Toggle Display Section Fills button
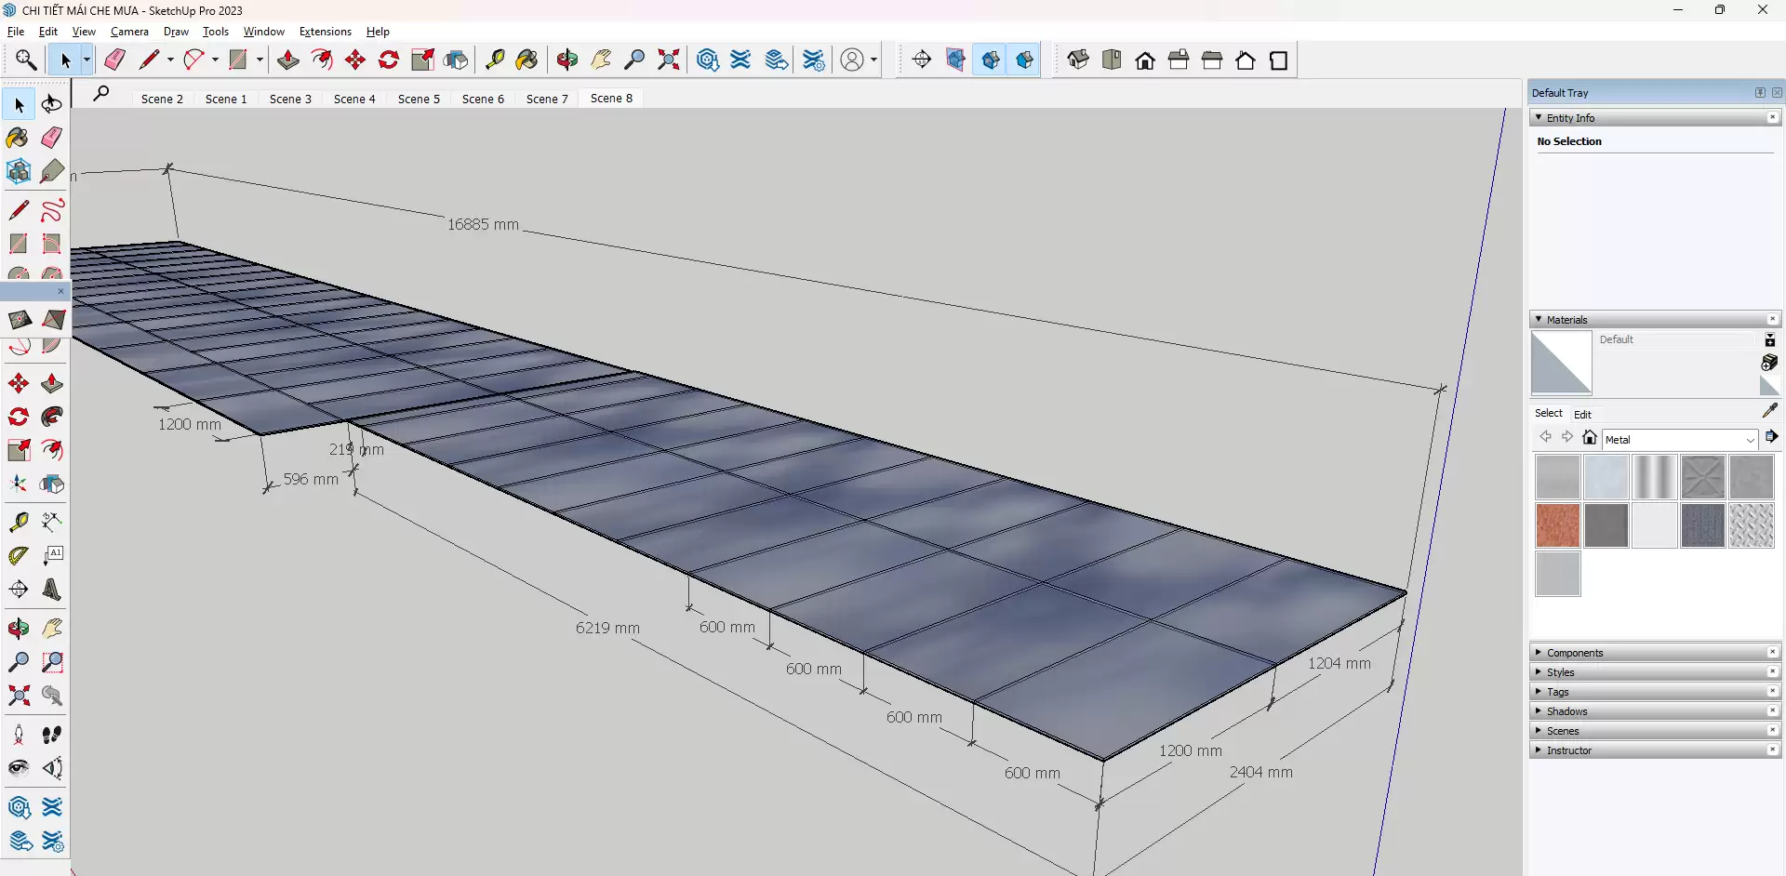Image resolution: width=1786 pixels, height=876 pixels. [1024, 60]
